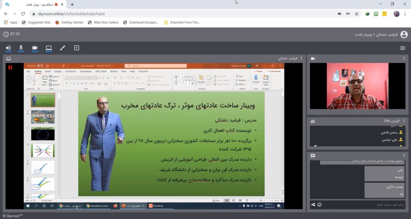
Task: Toggle the PowerPoint AutoSave switch
Action: pos(40,66)
